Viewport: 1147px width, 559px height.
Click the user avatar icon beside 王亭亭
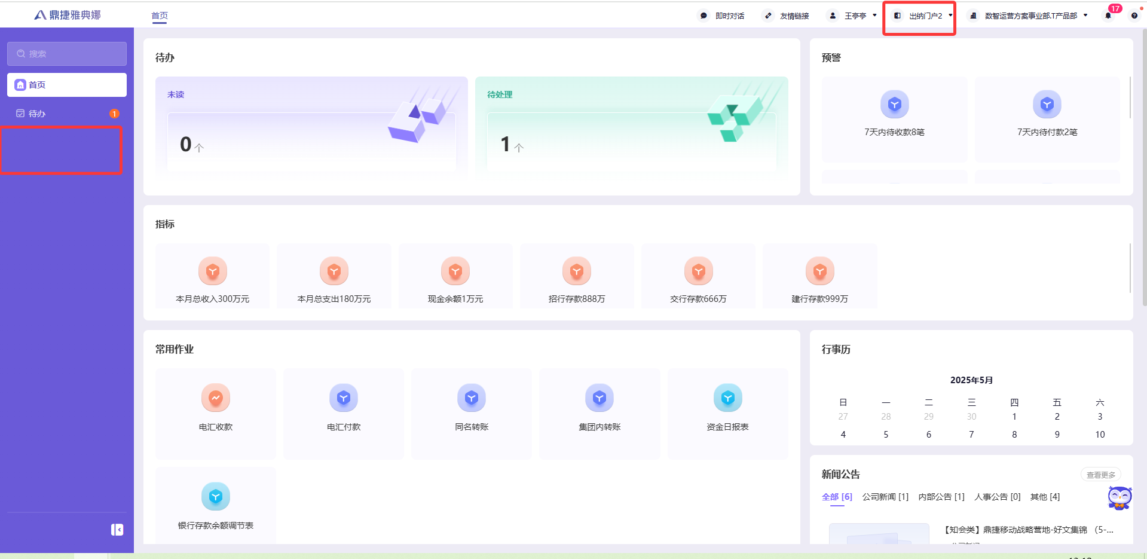[x=833, y=16]
